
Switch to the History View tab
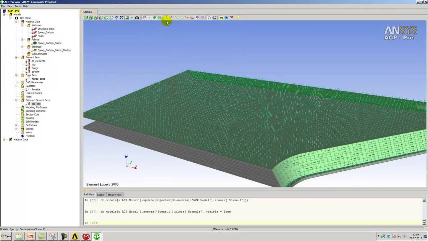pyautogui.click(x=114, y=195)
